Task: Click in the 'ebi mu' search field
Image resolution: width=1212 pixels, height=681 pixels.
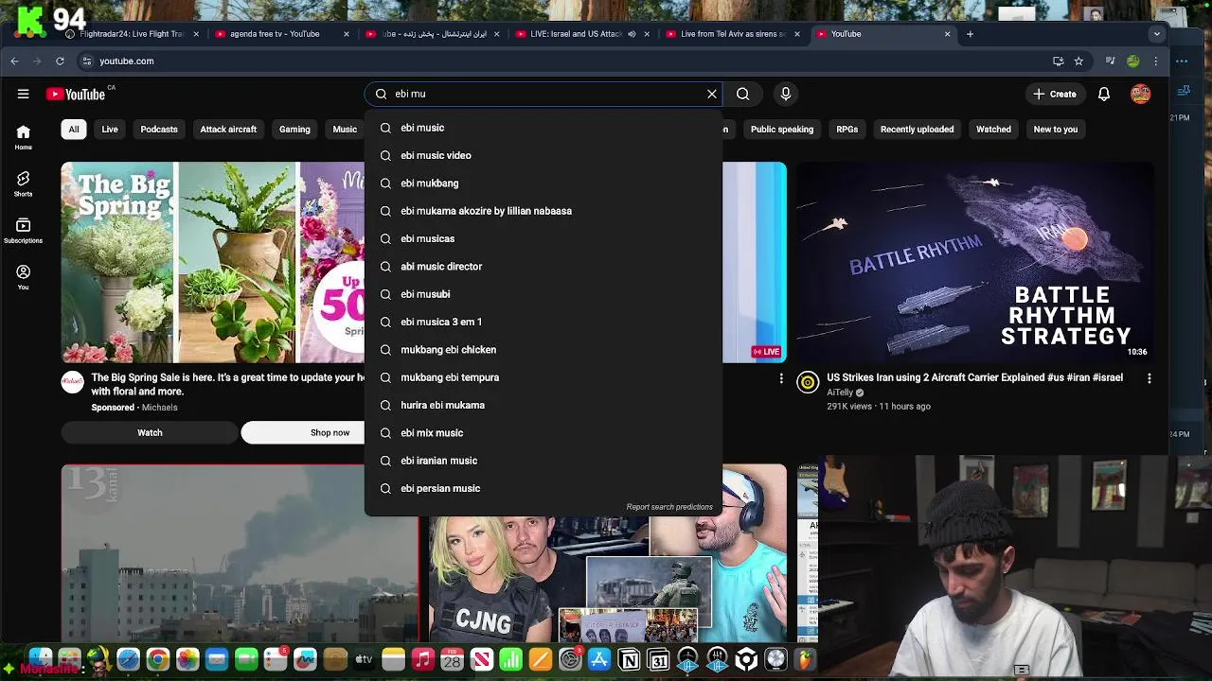Action: 544,94
